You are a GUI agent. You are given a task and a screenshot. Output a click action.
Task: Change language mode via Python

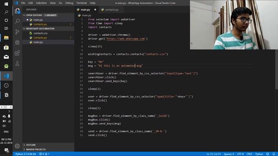tap(259, 154)
